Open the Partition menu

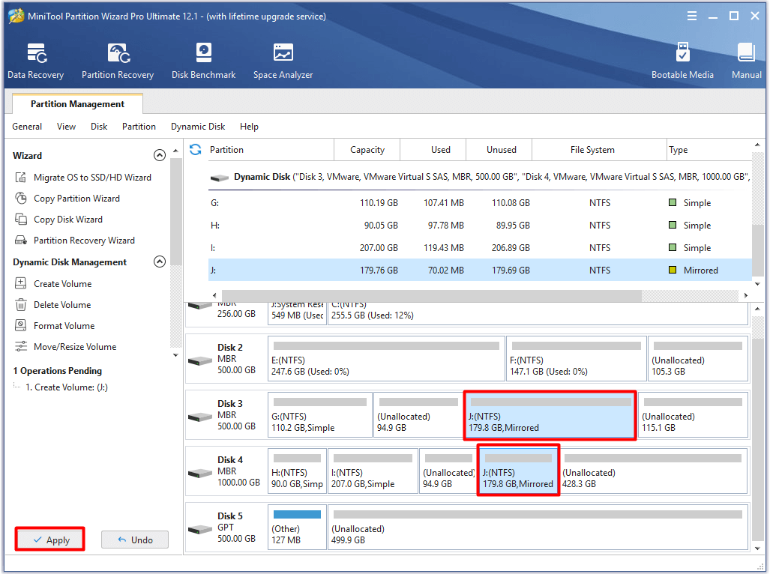tap(139, 127)
